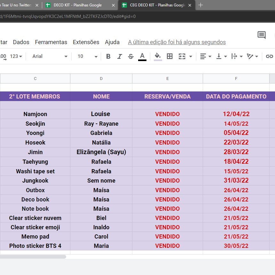Close the Tear U Twitter tab
The height and width of the screenshot is (275, 275).
(x=37, y=5)
